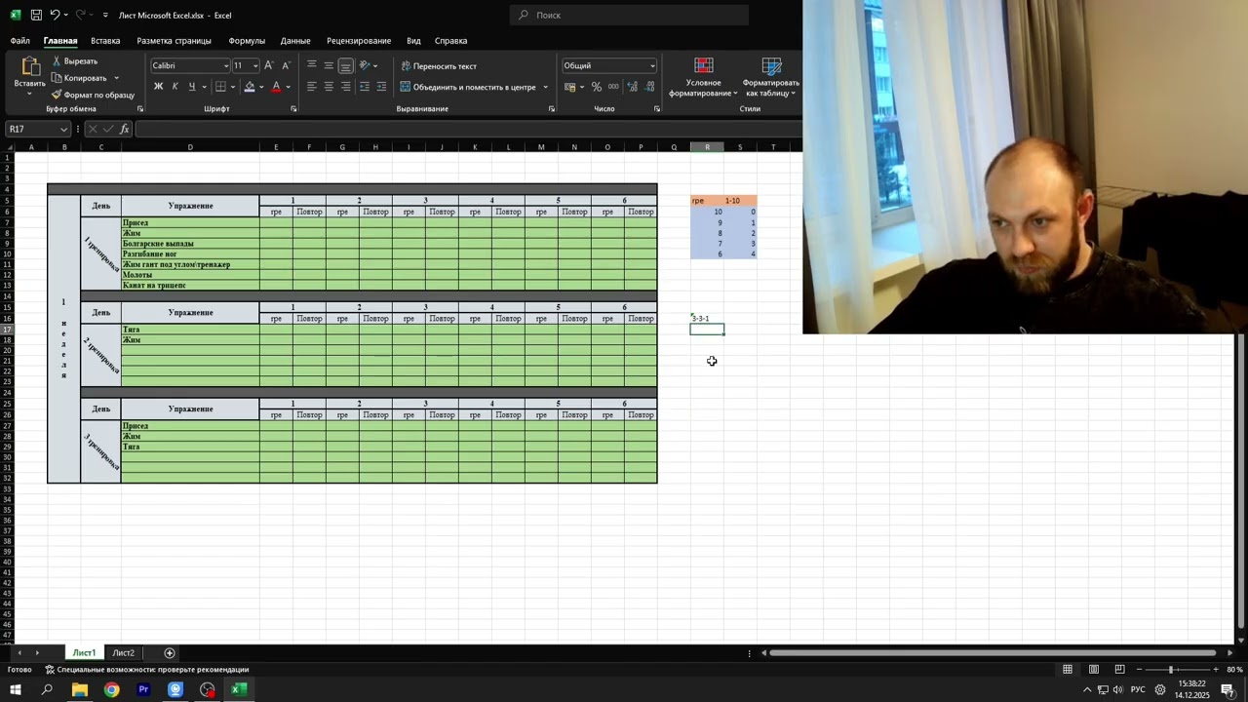Open borders dropdown arrow

tap(232, 87)
